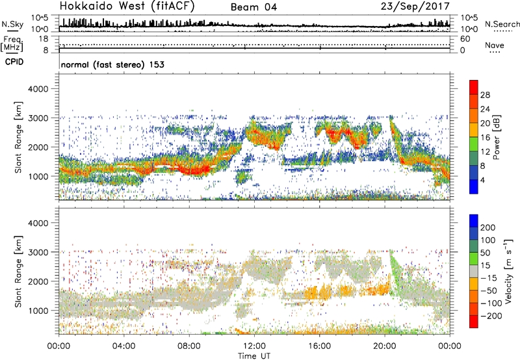
Task: Click the 'Hokkaido West (fitACF)' plot title
Action: [127, 6]
